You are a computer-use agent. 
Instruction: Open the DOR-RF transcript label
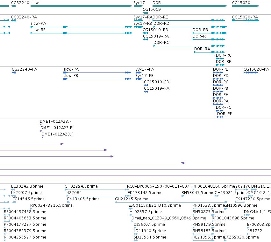tap(223, 62)
